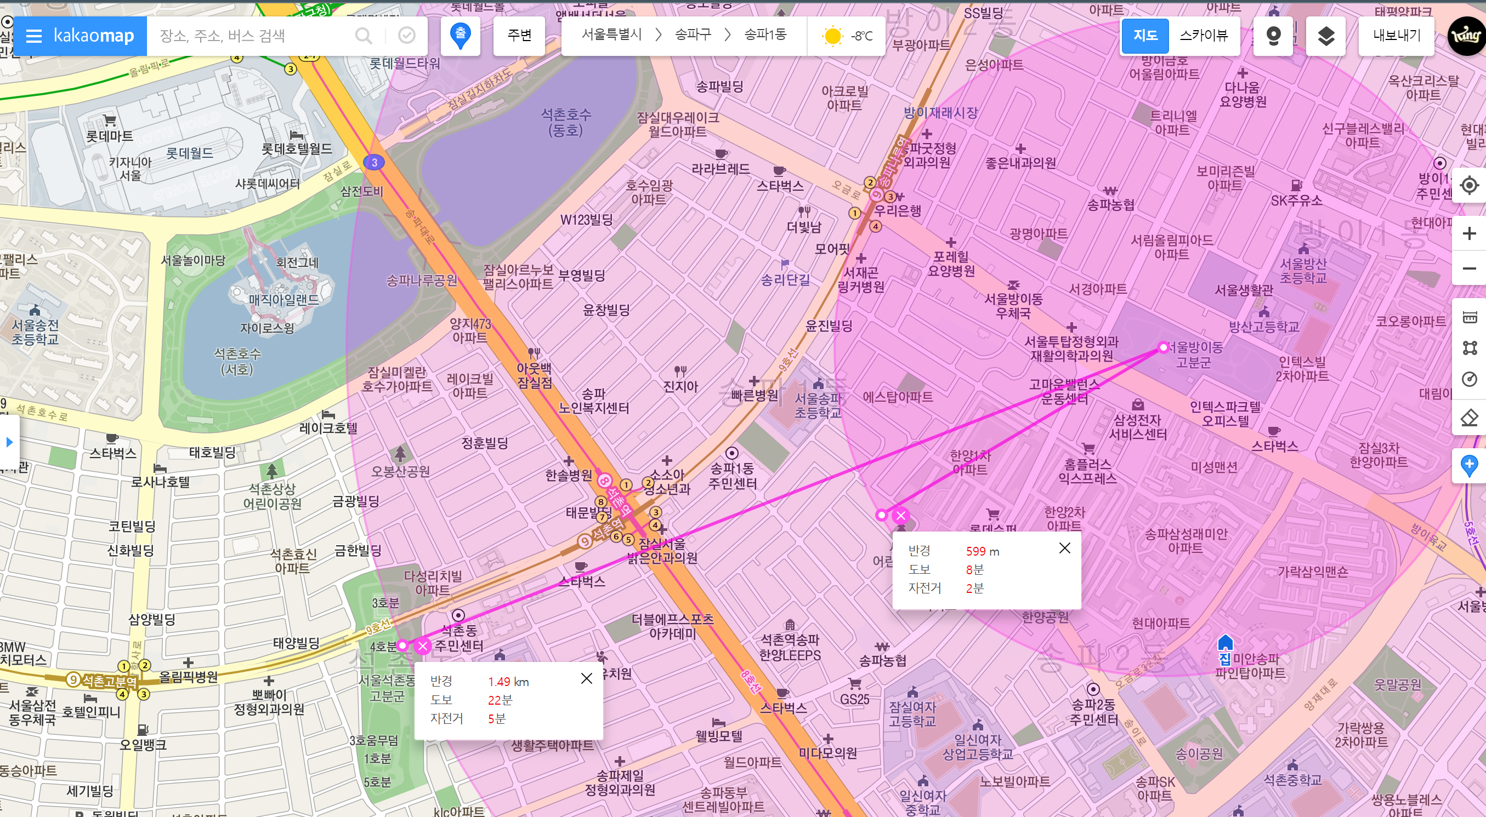The height and width of the screenshot is (817, 1486).
Task: Select the 지도 map view
Action: 1145,36
